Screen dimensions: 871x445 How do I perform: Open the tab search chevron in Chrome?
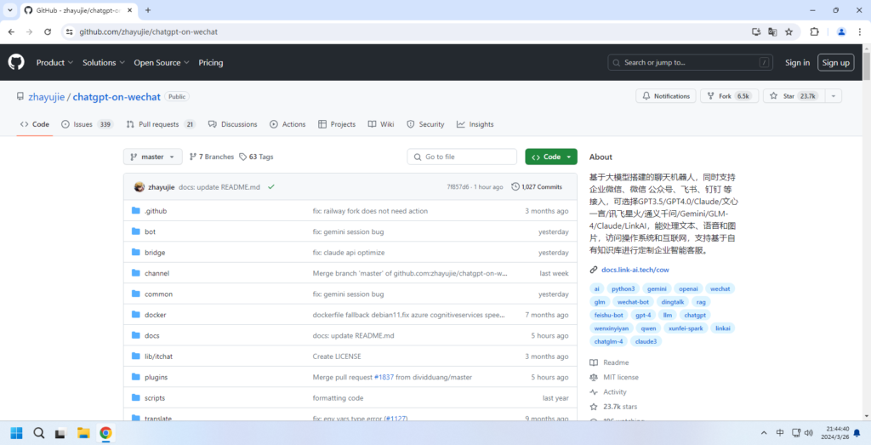10,10
